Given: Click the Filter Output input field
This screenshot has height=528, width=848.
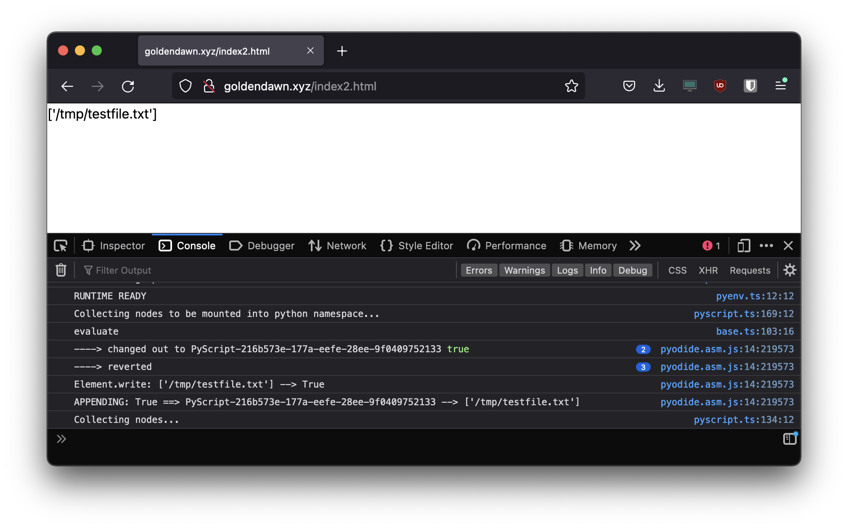Looking at the screenshot, I should click(x=116, y=270).
